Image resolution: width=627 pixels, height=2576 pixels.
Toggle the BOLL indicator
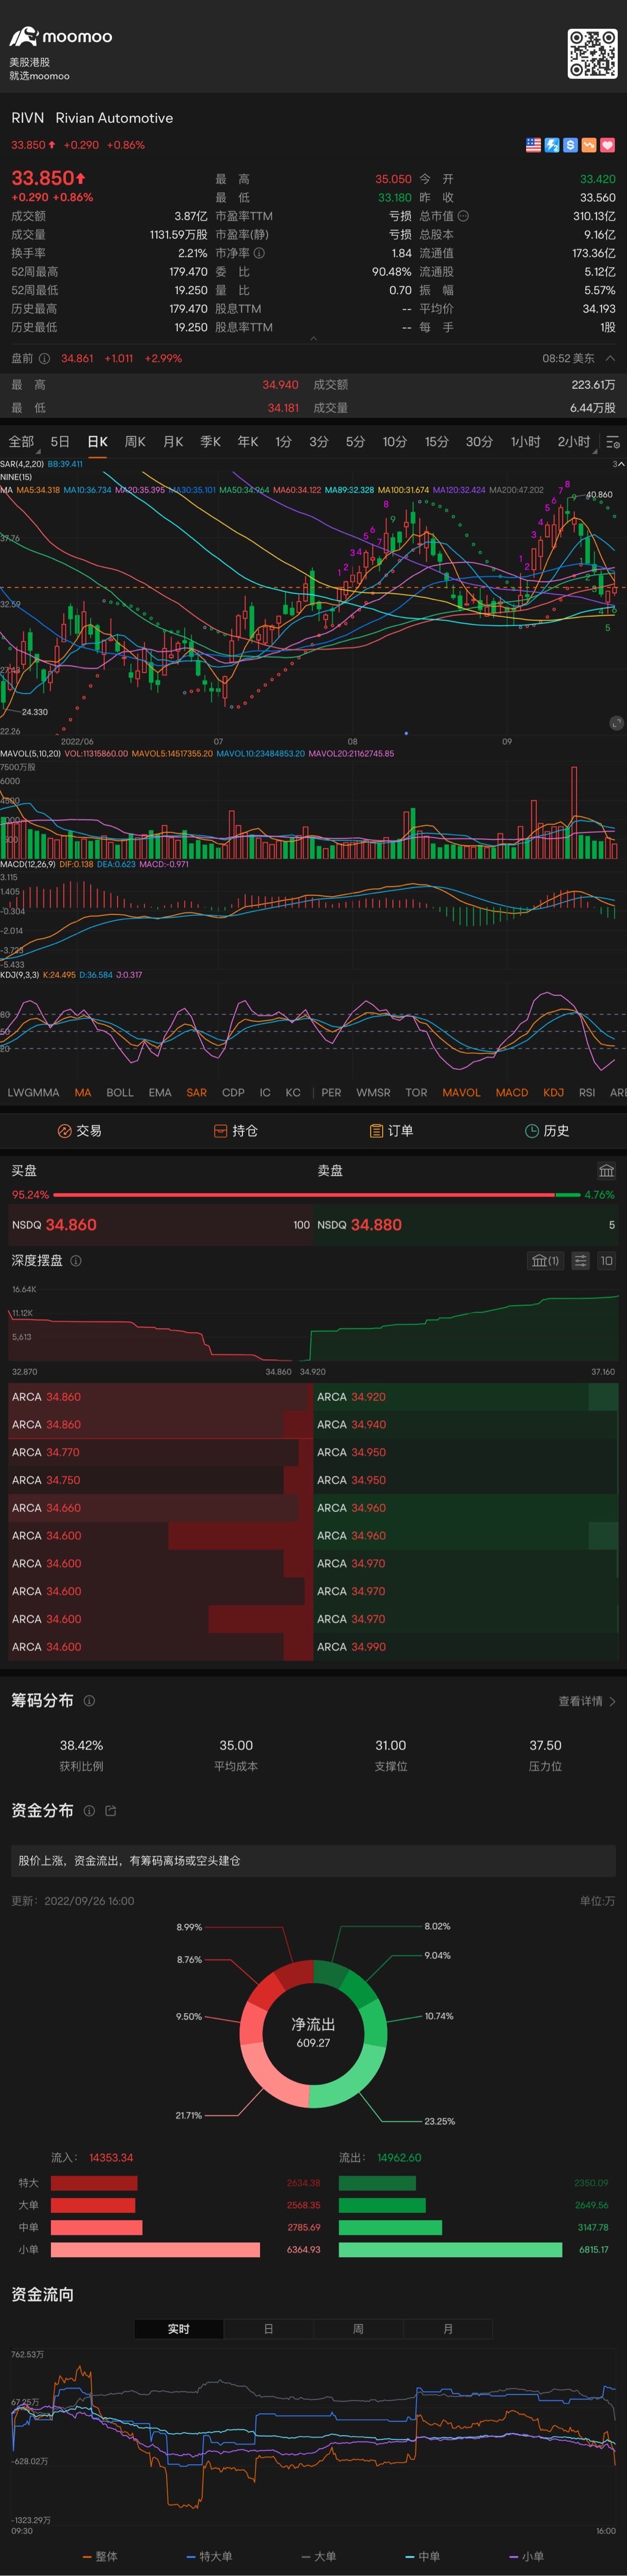[x=120, y=1092]
